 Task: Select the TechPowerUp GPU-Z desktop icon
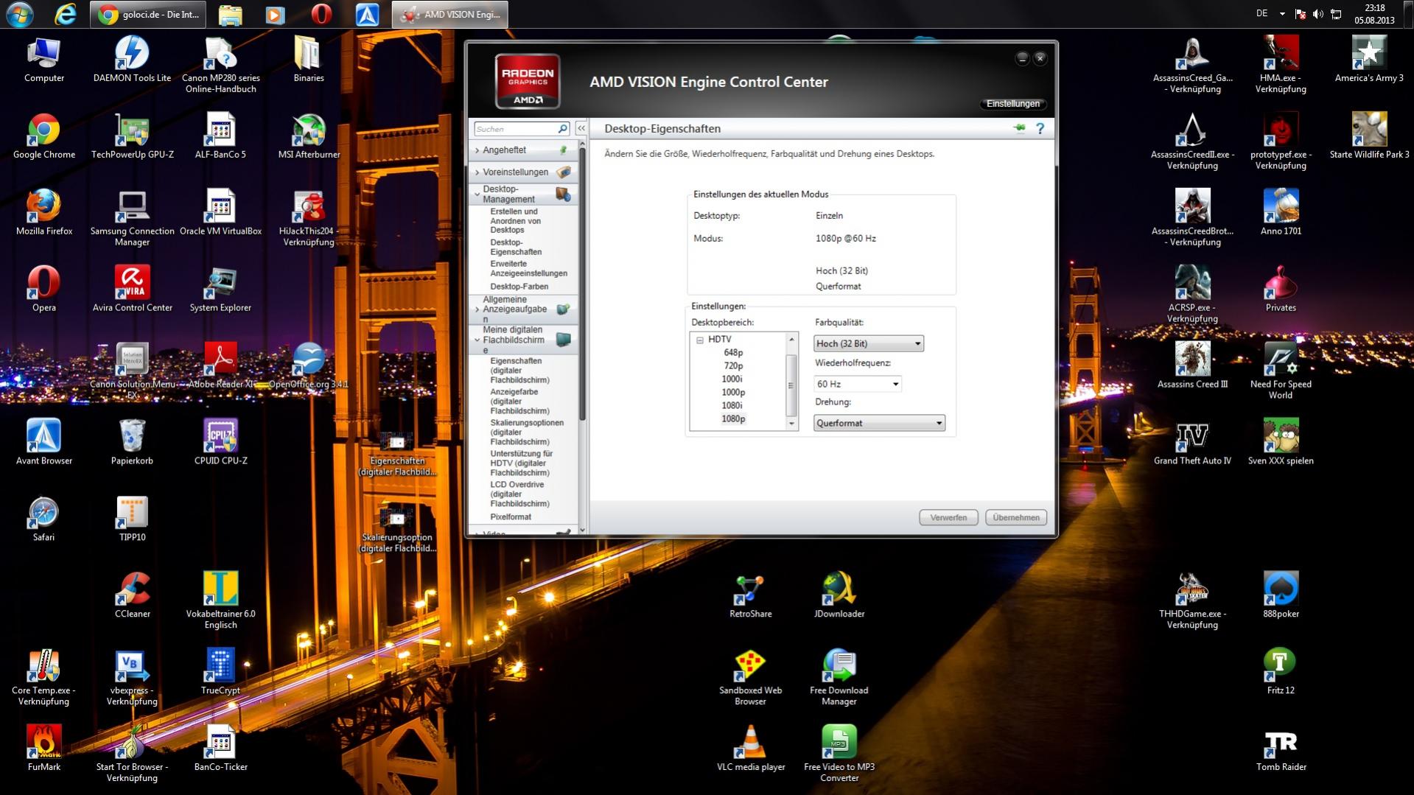coord(133,137)
